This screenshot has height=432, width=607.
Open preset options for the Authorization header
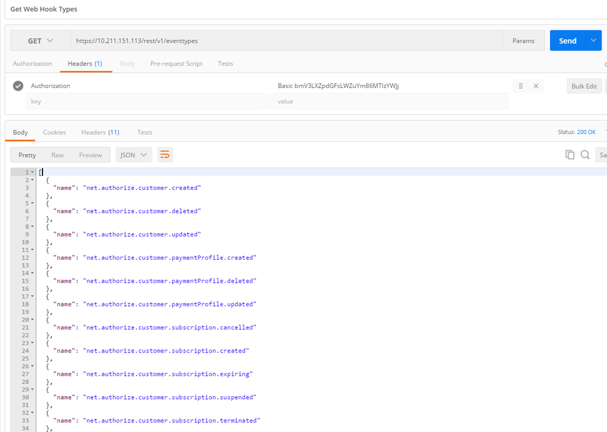click(x=520, y=86)
